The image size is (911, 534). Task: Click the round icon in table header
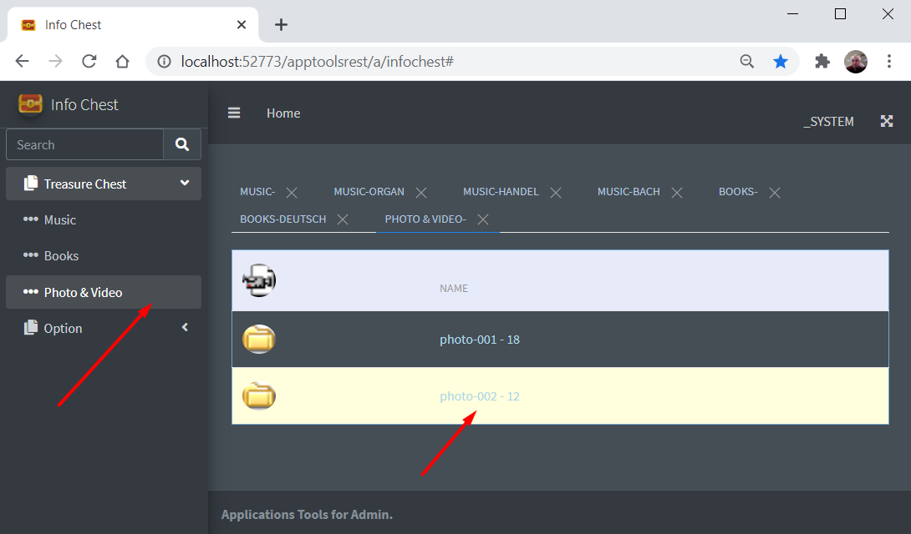point(258,280)
